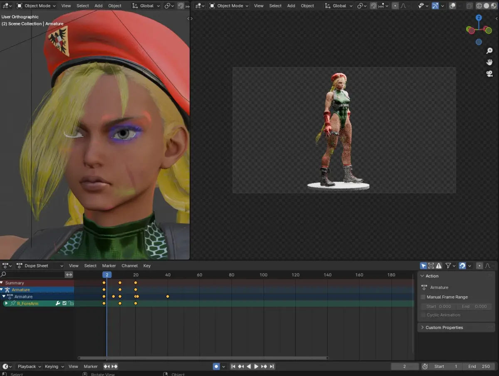Open the Key menu in Dope Sheet
The width and height of the screenshot is (499, 376).
pos(147,266)
